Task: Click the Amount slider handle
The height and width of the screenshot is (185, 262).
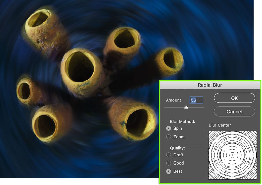Action: [186, 107]
